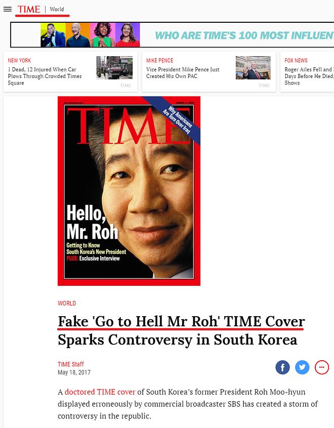Image resolution: width=334 pixels, height=428 pixels.
Task: Read Mike Pence created his own PAC story
Action: coord(183,73)
